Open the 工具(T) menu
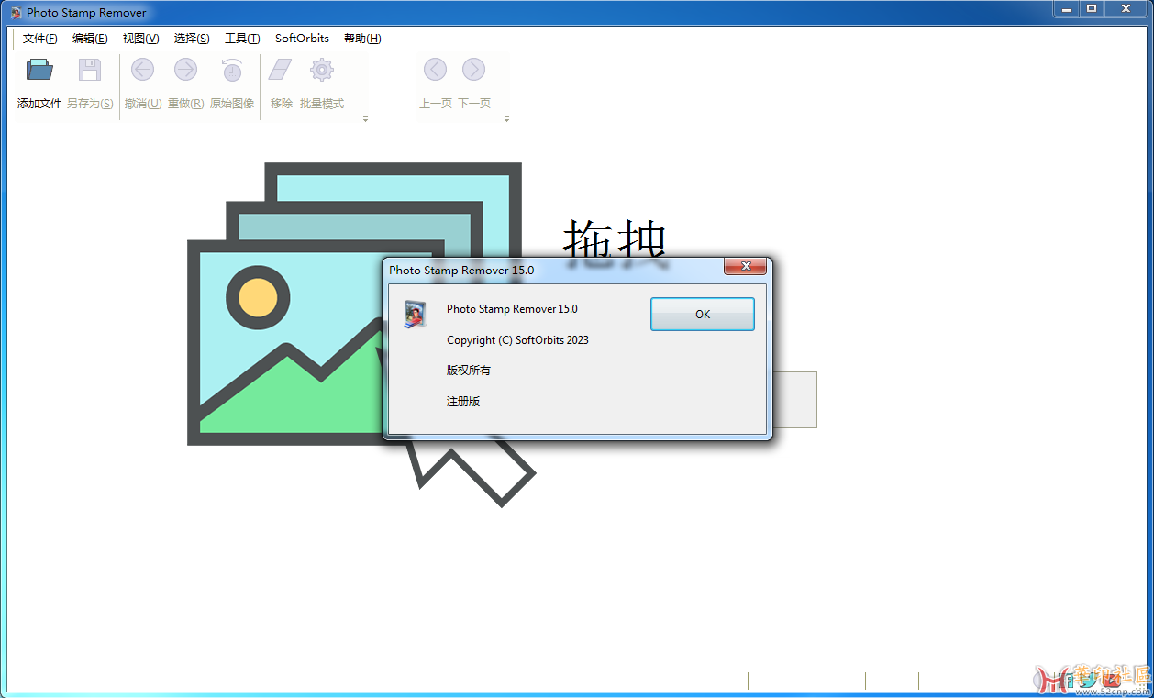This screenshot has width=1154, height=698. pos(242,39)
